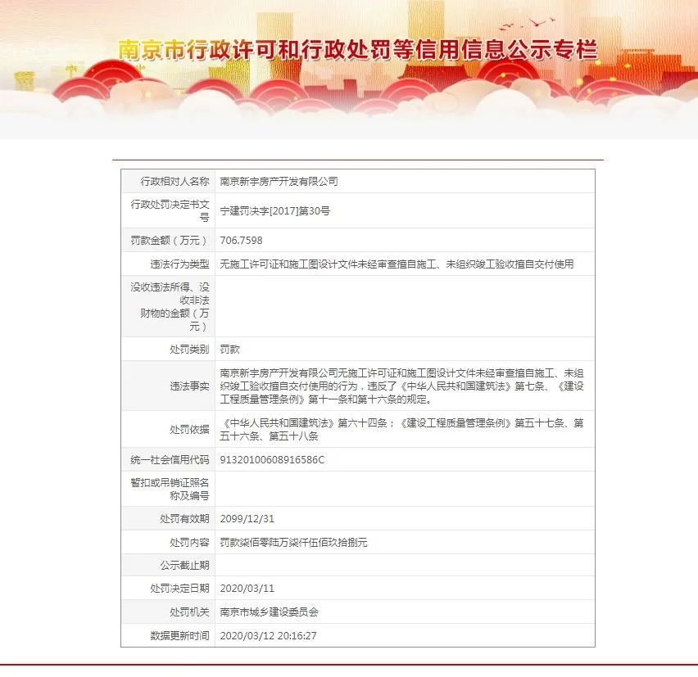
Task: Select validity date 2099/12/31
Action: (247, 519)
